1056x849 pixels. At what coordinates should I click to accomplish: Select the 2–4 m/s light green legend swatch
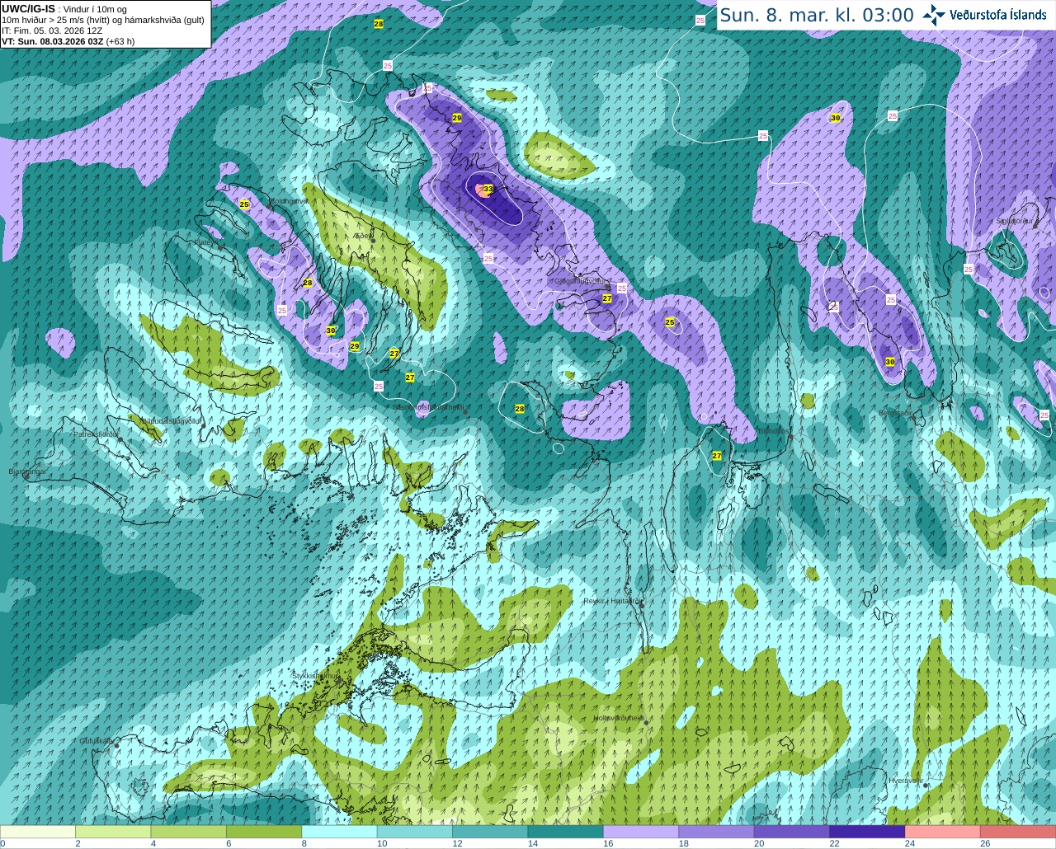click(113, 832)
